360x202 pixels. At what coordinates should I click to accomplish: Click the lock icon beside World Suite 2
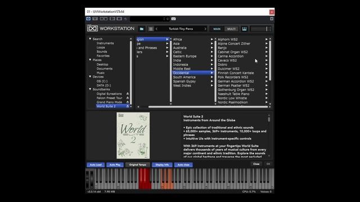point(128,106)
